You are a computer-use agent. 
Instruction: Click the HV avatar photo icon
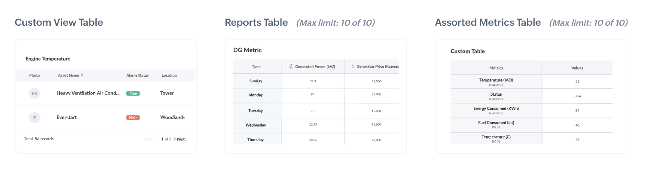[34, 93]
